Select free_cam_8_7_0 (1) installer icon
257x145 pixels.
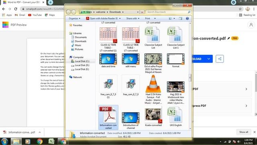[108, 84]
